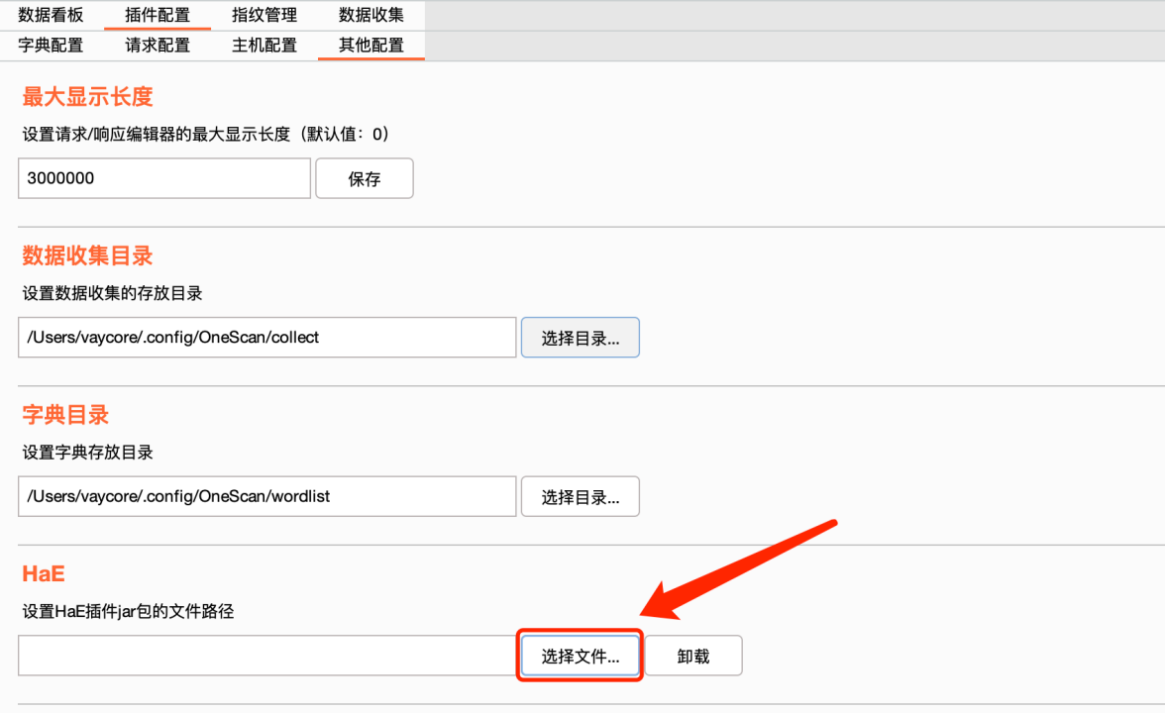Switch to the 插件配置 tab

pos(158,15)
